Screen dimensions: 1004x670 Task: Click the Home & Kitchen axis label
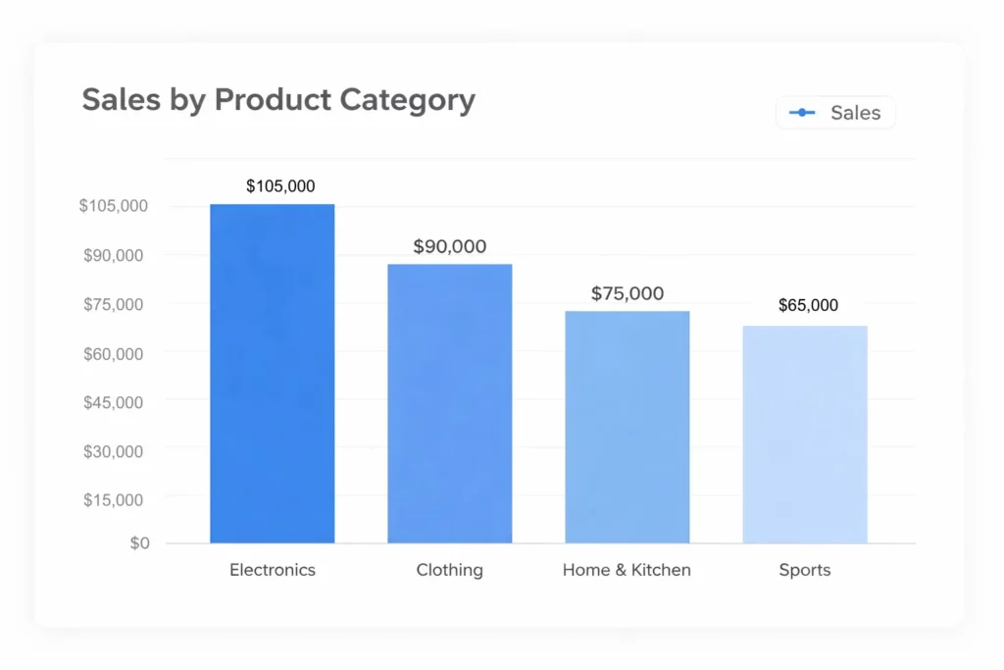point(627,570)
